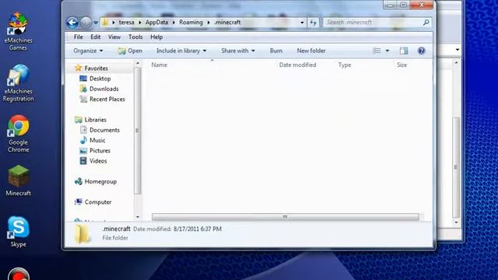Create a New folder

[311, 51]
